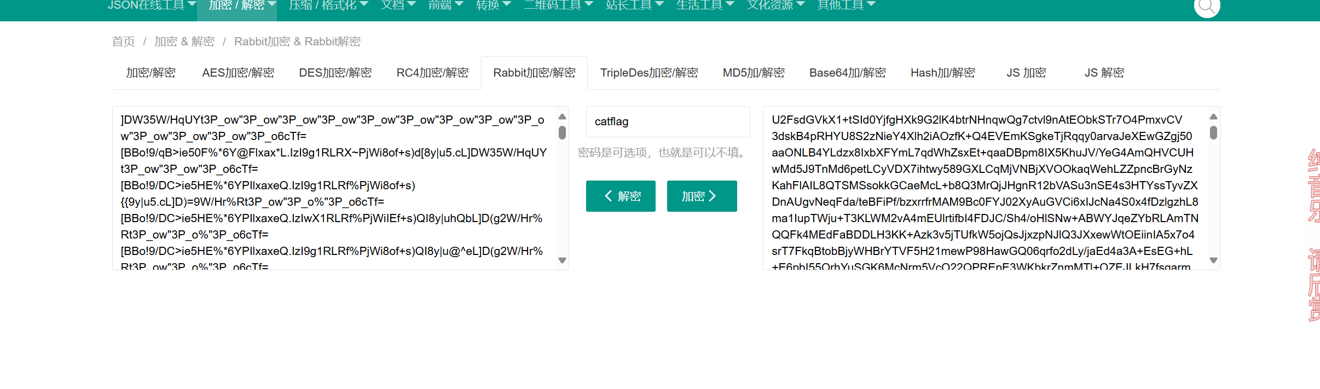Image resolution: width=1320 pixels, height=389 pixels.
Task: Expand the 压缩 / 格式化 dropdown menu
Action: point(328,5)
